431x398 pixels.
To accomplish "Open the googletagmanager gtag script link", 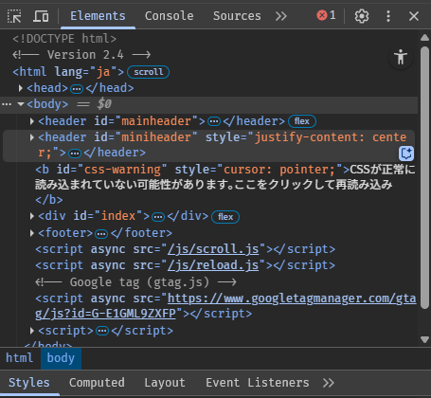I will [225, 306].
